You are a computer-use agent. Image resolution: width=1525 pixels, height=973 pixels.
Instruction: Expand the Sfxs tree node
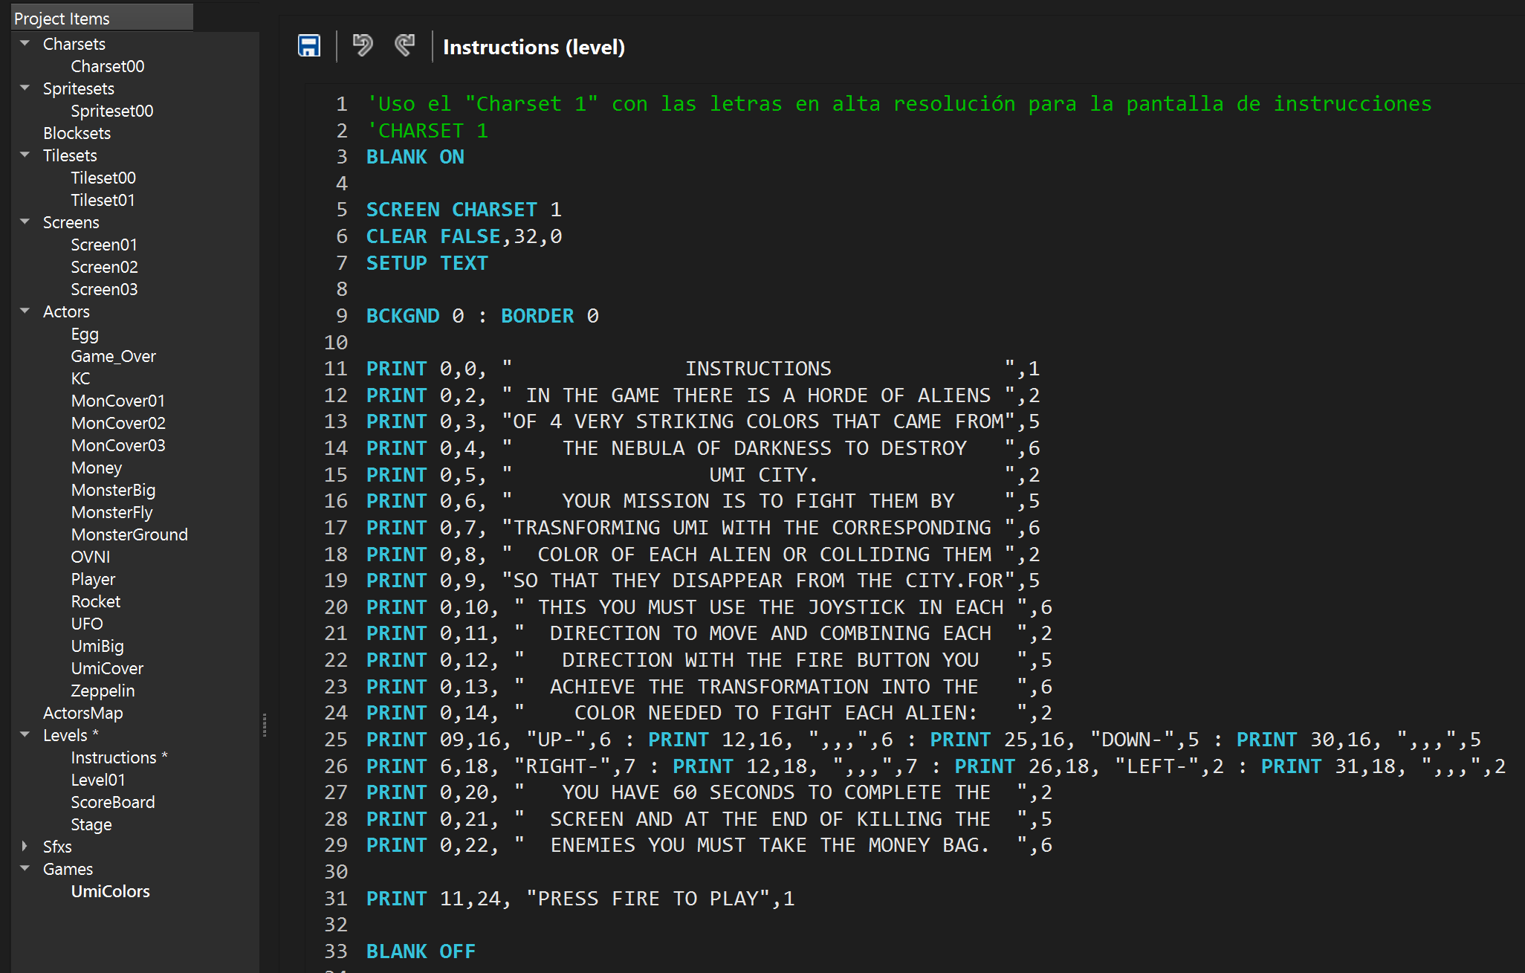[25, 847]
